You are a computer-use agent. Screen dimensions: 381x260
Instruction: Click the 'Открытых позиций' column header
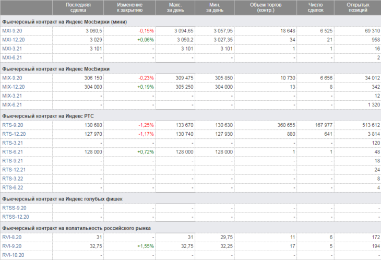pyautogui.click(x=358, y=7)
